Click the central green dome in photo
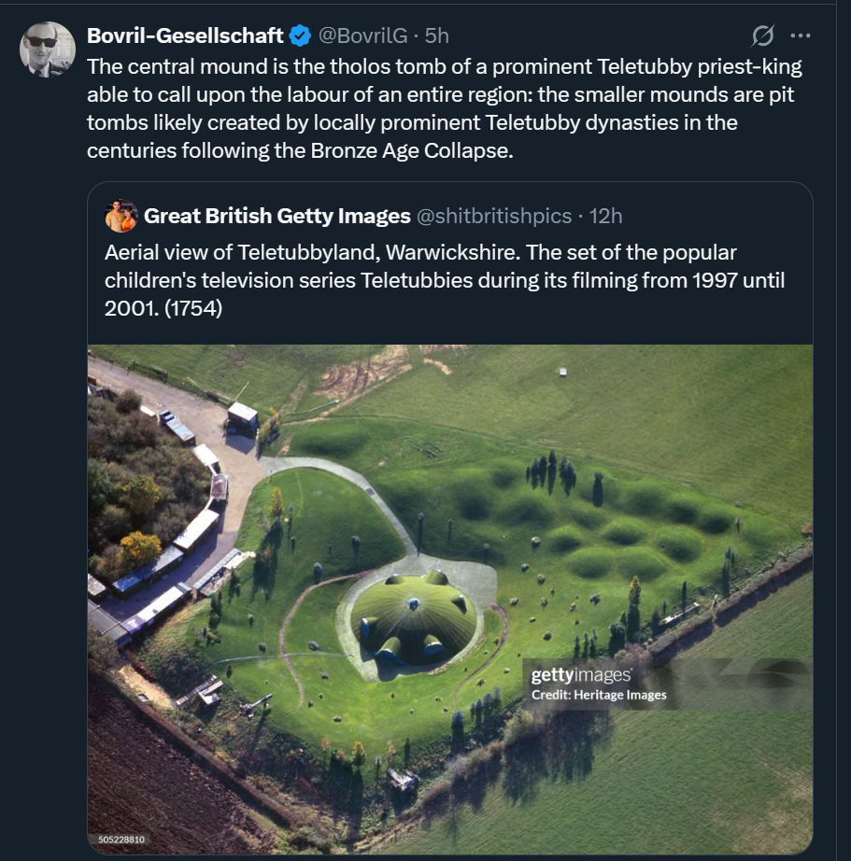 click(x=414, y=615)
